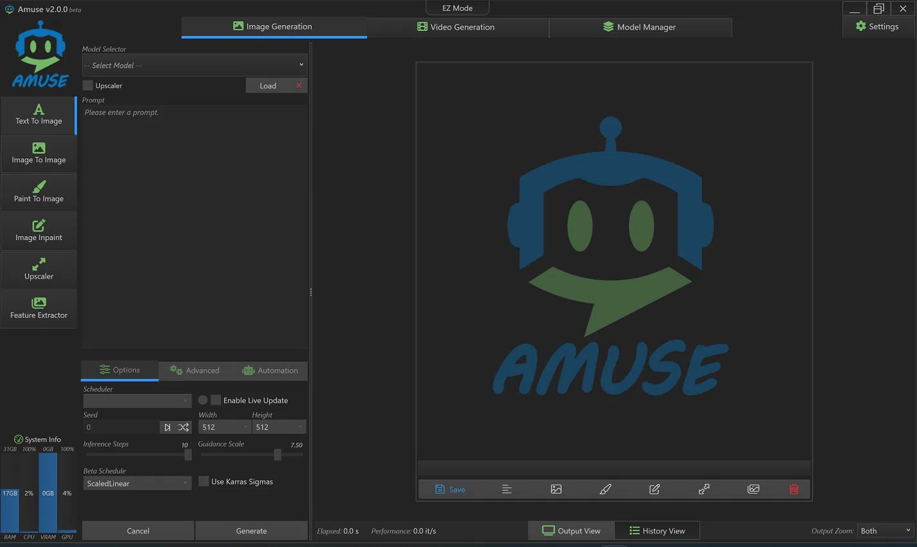
Task: Click the Cancel button
Action: [x=138, y=531]
